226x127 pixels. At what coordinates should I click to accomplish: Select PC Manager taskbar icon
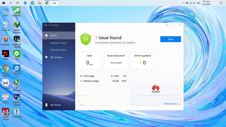click(54, 3)
